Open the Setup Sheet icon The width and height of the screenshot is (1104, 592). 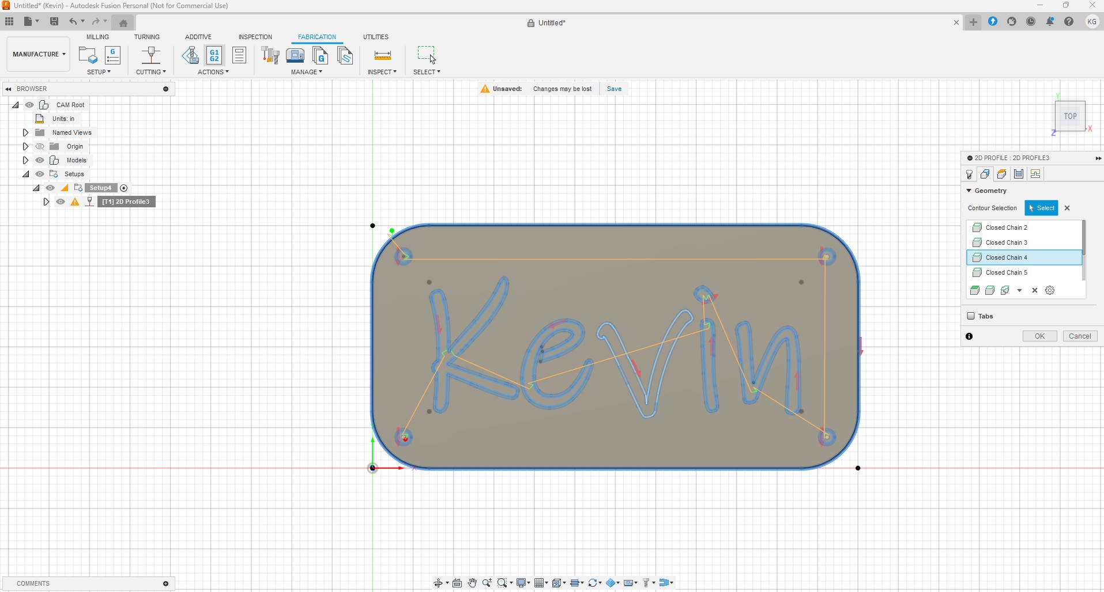pyautogui.click(x=239, y=55)
